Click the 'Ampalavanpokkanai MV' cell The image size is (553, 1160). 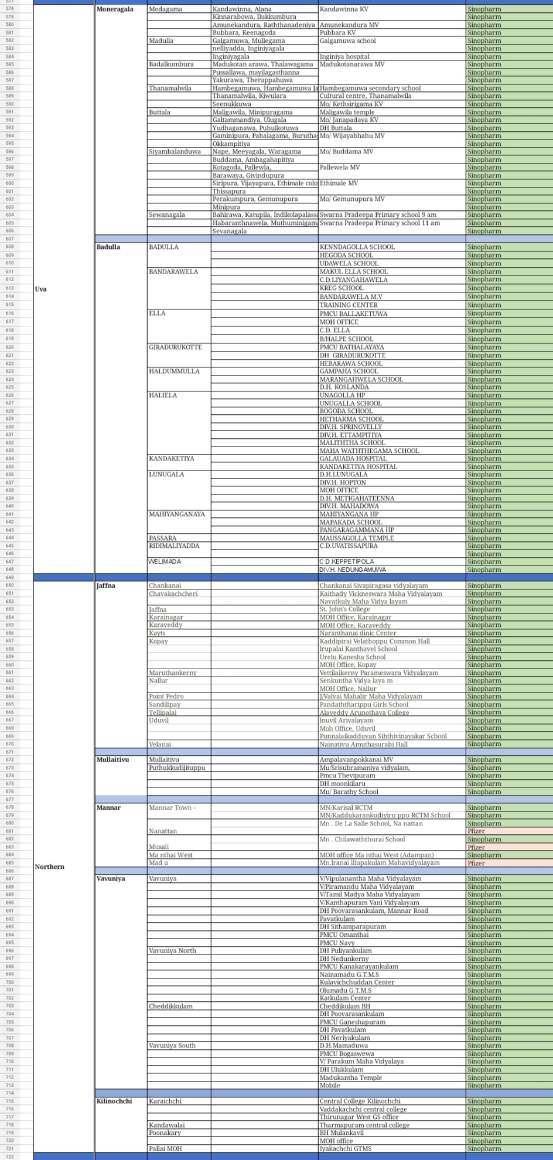pyautogui.click(x=392, y=760)
